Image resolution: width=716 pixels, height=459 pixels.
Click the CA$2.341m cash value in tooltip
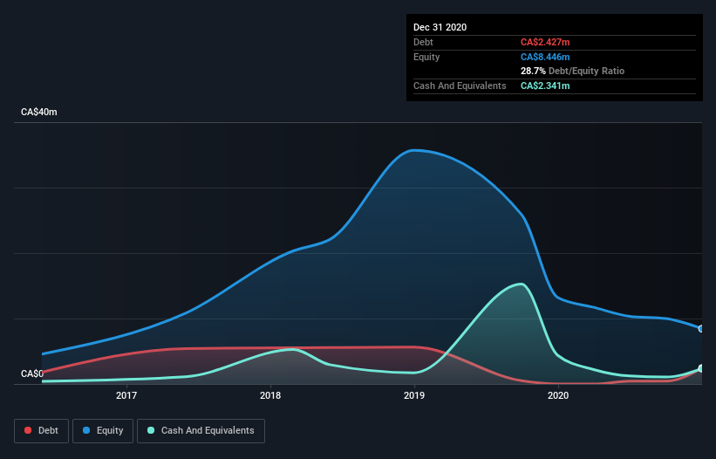(545, 86)
